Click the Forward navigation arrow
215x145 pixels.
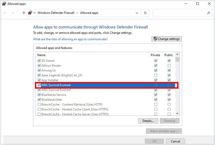pos(12,13)
